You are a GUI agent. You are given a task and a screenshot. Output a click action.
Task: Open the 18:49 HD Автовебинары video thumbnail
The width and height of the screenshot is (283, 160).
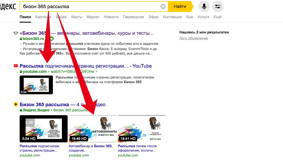(93, 129)
